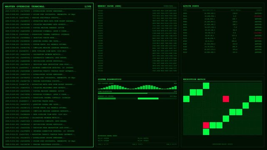The image size is (267, 150).
Task: Click the leftmost green cell in Encryption Matrix
Action: (x=186, y=99)
